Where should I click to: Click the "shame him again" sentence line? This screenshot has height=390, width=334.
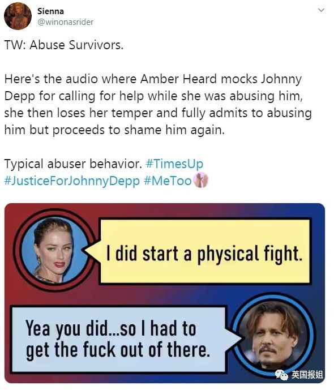[114, 130]
